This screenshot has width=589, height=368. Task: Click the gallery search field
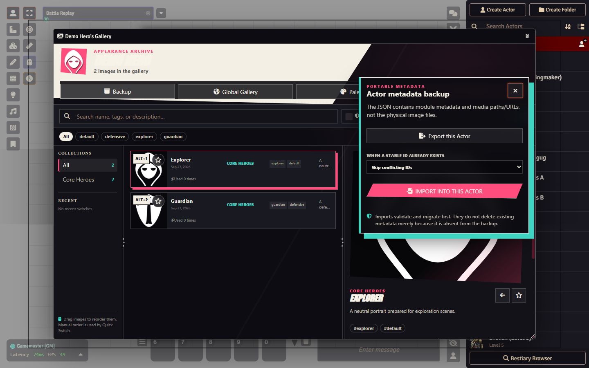tap(198, 117)
